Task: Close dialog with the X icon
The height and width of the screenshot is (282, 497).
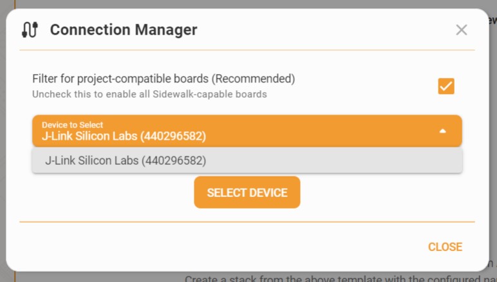Action: [x=461, y=30]
